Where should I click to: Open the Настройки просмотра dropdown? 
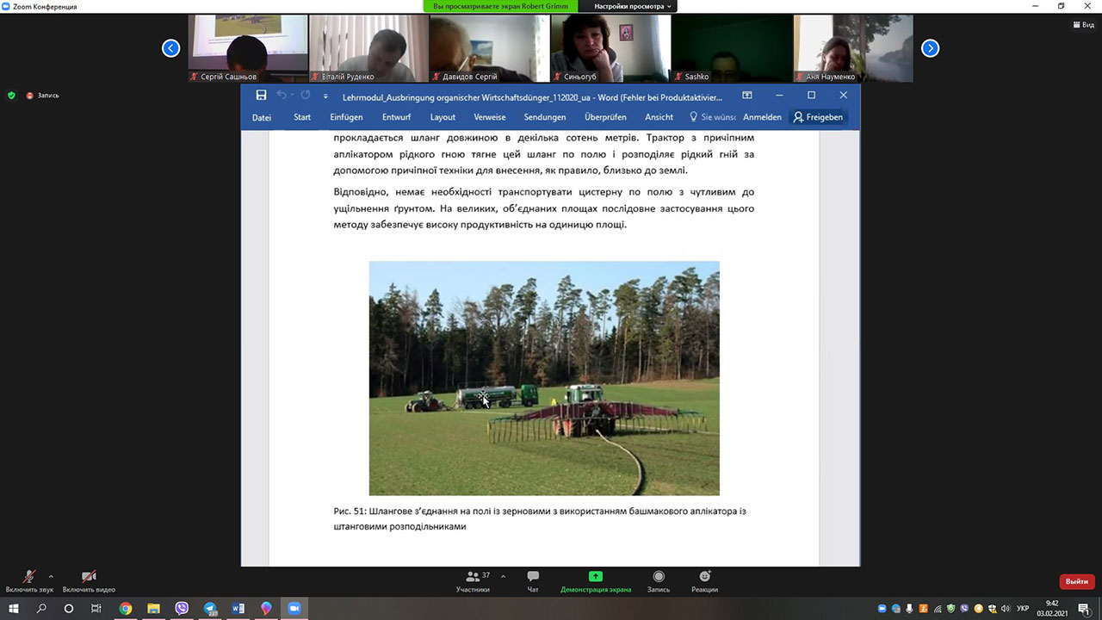pos(632,6)
